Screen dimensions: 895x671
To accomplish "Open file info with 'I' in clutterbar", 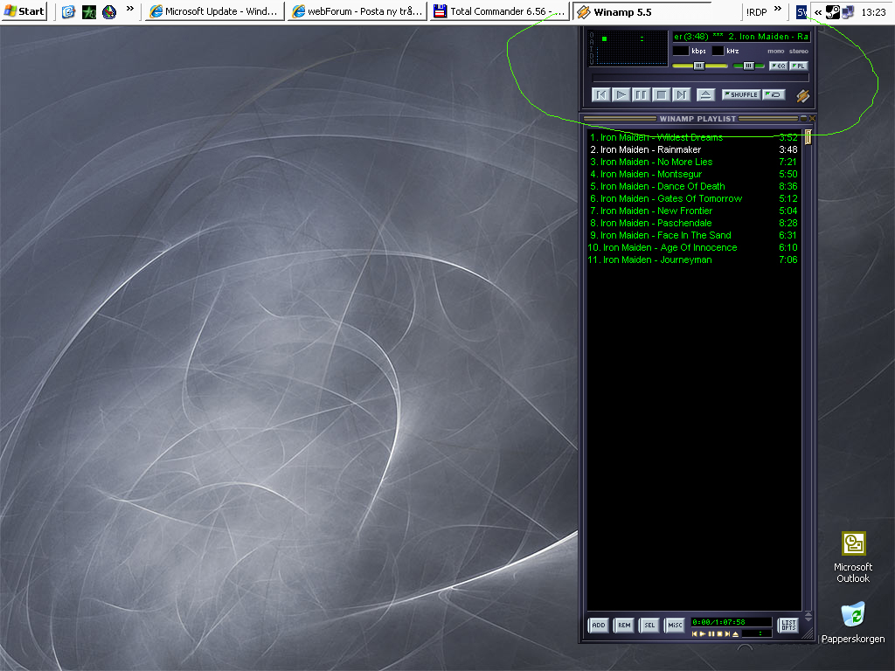I will click(x=592, y=49).
